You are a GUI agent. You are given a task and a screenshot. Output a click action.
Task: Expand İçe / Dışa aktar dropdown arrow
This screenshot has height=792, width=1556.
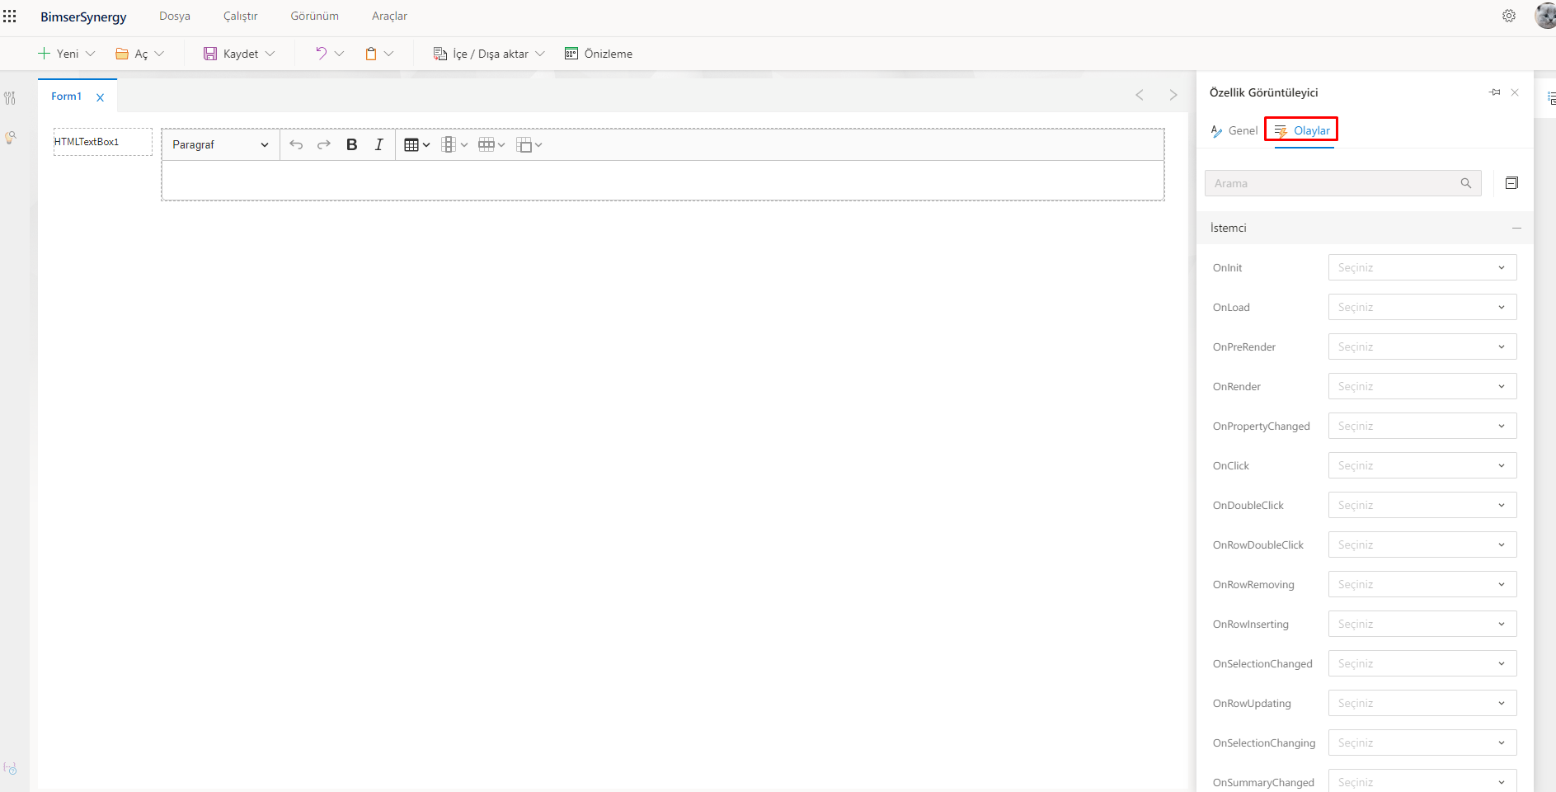coord(540,54)
